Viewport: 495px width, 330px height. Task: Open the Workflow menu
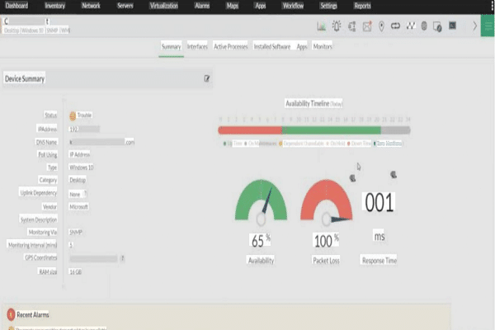point(293,6)
